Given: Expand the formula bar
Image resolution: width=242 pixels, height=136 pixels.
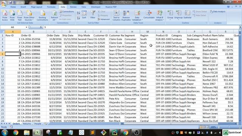Looking at the screenshot, I should (x=240, y=27).
